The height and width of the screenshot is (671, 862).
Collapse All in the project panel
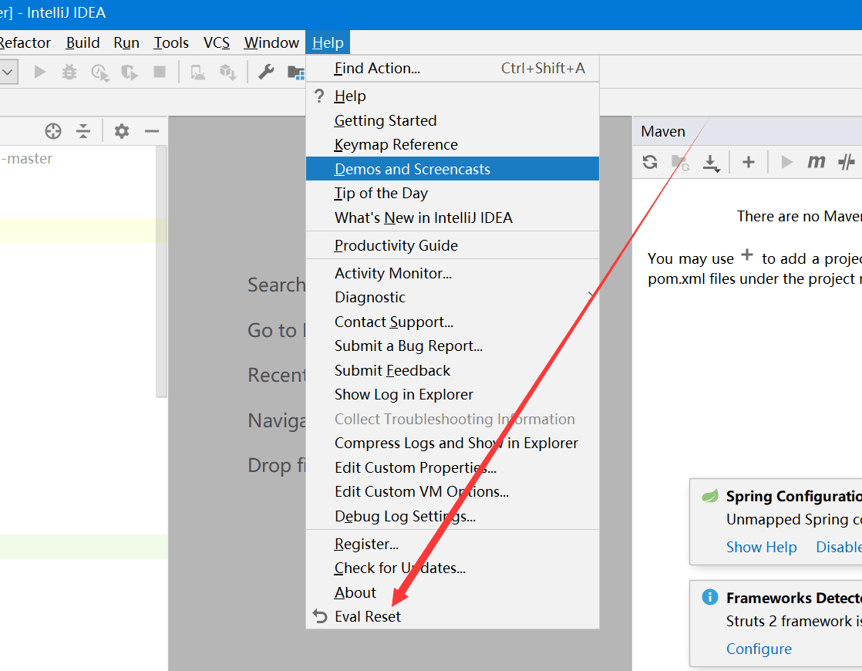click(x=83, y=131)
